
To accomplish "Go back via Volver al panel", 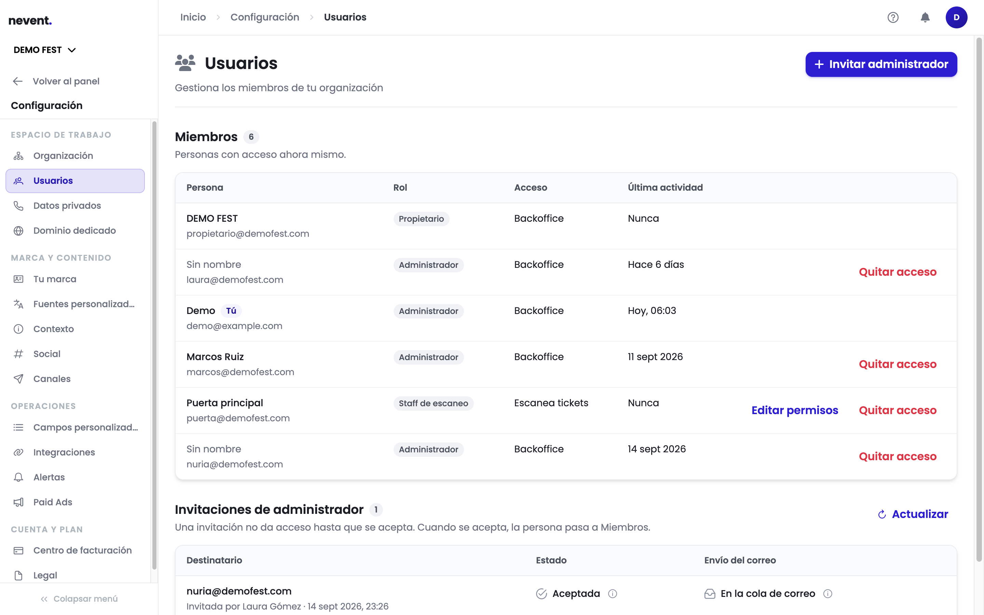I will [56, 81].
